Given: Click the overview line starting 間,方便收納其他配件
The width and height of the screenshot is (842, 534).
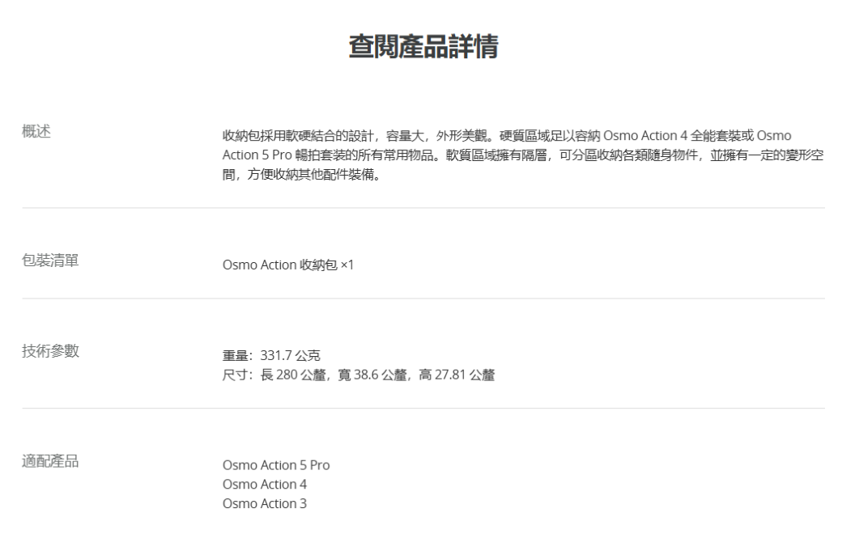Looking at the screenshot, I should click(x=302, y=175).
